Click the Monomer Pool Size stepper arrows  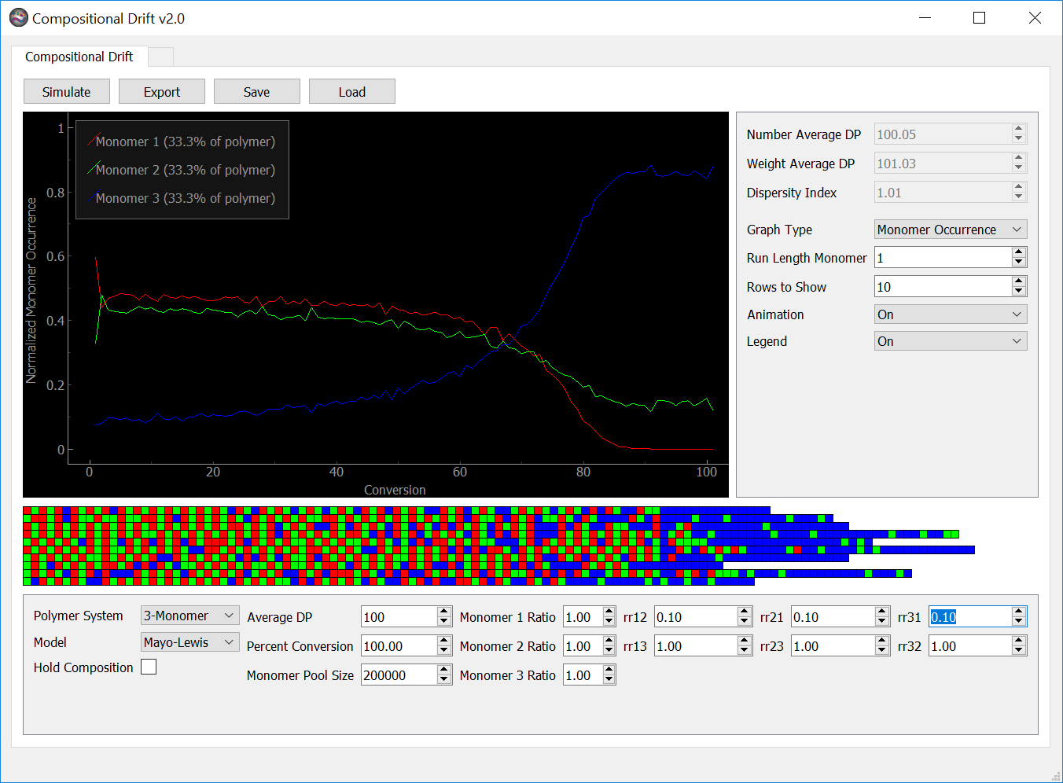click(x=444, y=675)
